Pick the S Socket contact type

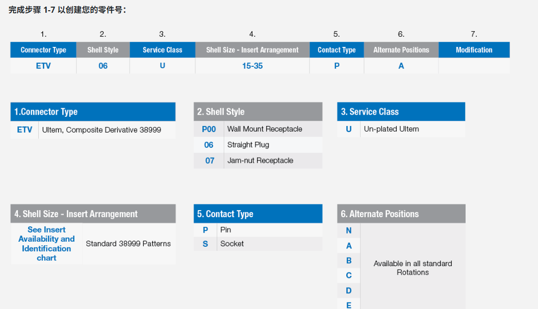click(x=206, y=244)
